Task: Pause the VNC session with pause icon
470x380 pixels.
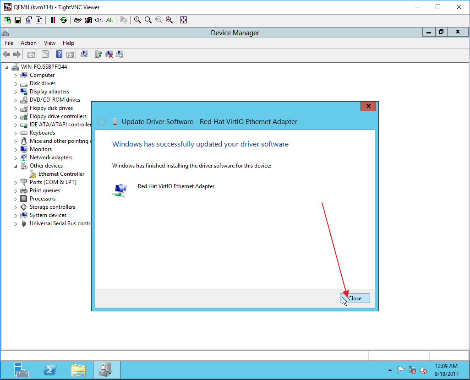Action: click(x=53, y=20)
